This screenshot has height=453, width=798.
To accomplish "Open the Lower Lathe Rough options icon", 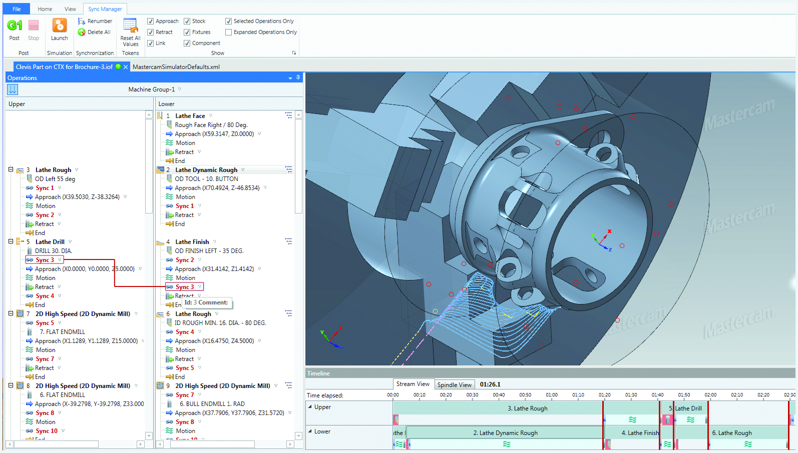I will click(x=289, y=313).
